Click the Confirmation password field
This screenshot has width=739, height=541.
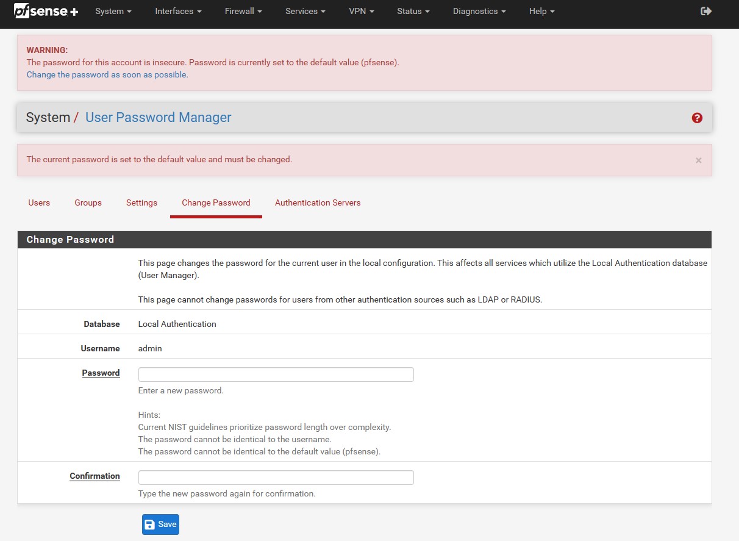coord(276,478)
